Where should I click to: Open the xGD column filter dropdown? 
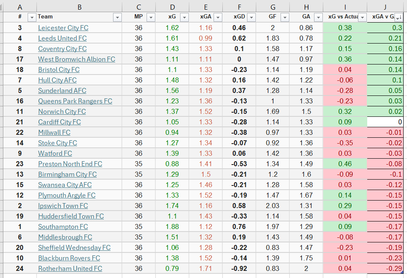[251, 18]
